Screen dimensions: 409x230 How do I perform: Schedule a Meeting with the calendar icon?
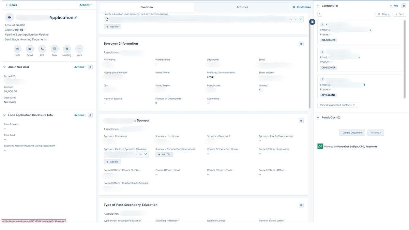67,49
